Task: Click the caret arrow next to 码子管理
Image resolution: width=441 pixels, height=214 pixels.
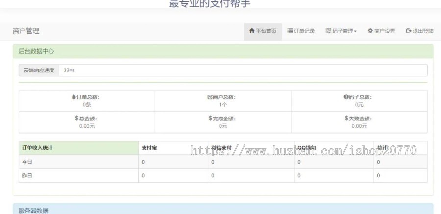Action: pos(355,31)
